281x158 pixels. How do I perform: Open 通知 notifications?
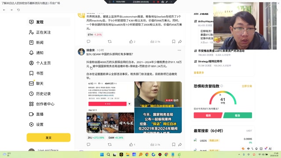[48, 53]
